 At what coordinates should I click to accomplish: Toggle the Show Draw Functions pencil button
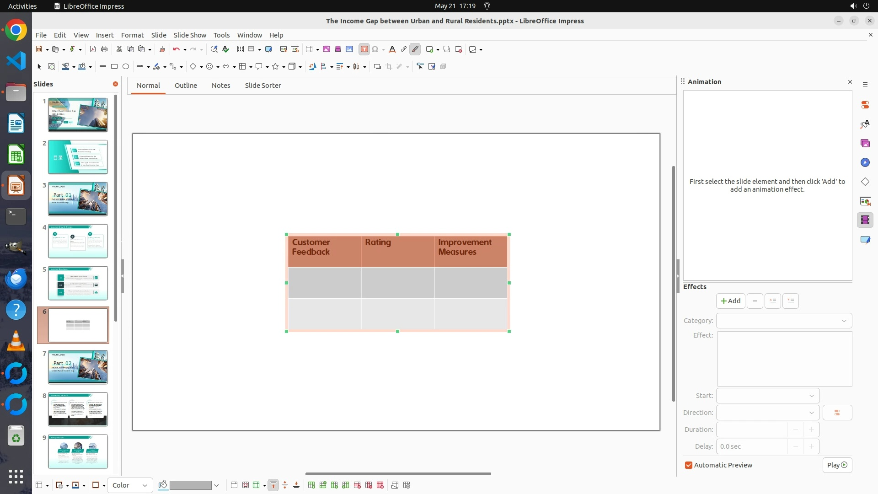tap(415, 49)
